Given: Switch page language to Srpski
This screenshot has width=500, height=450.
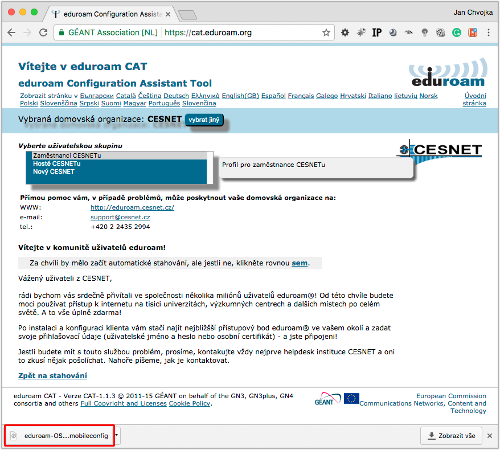Looking at the screenshot, I should [89, 103].
